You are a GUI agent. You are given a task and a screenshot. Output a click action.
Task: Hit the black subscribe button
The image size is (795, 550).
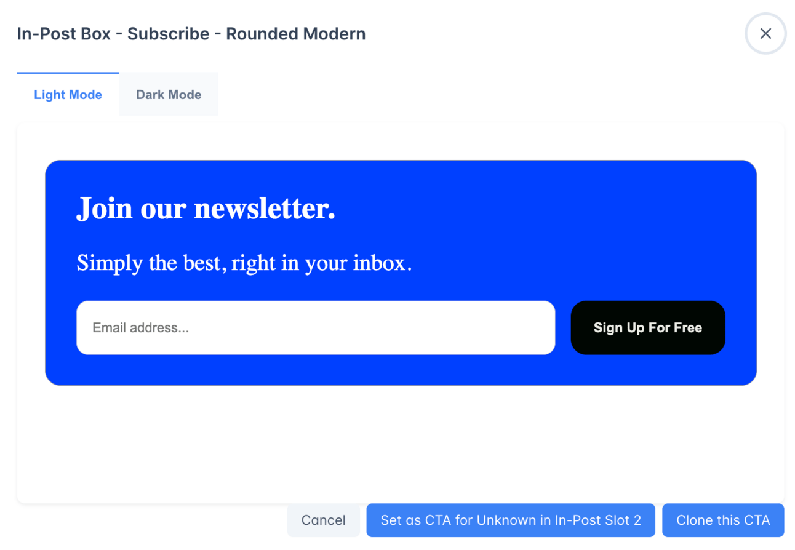pyautogui.click(x=647, y=328)
